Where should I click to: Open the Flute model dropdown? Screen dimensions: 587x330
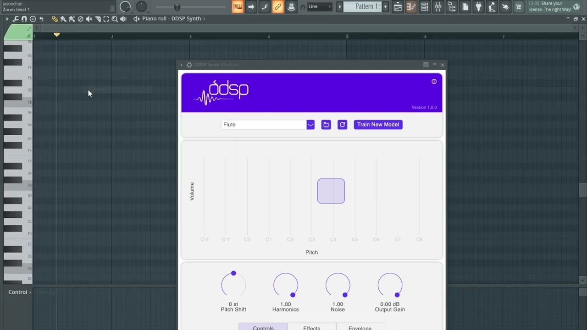click(268, 125)
